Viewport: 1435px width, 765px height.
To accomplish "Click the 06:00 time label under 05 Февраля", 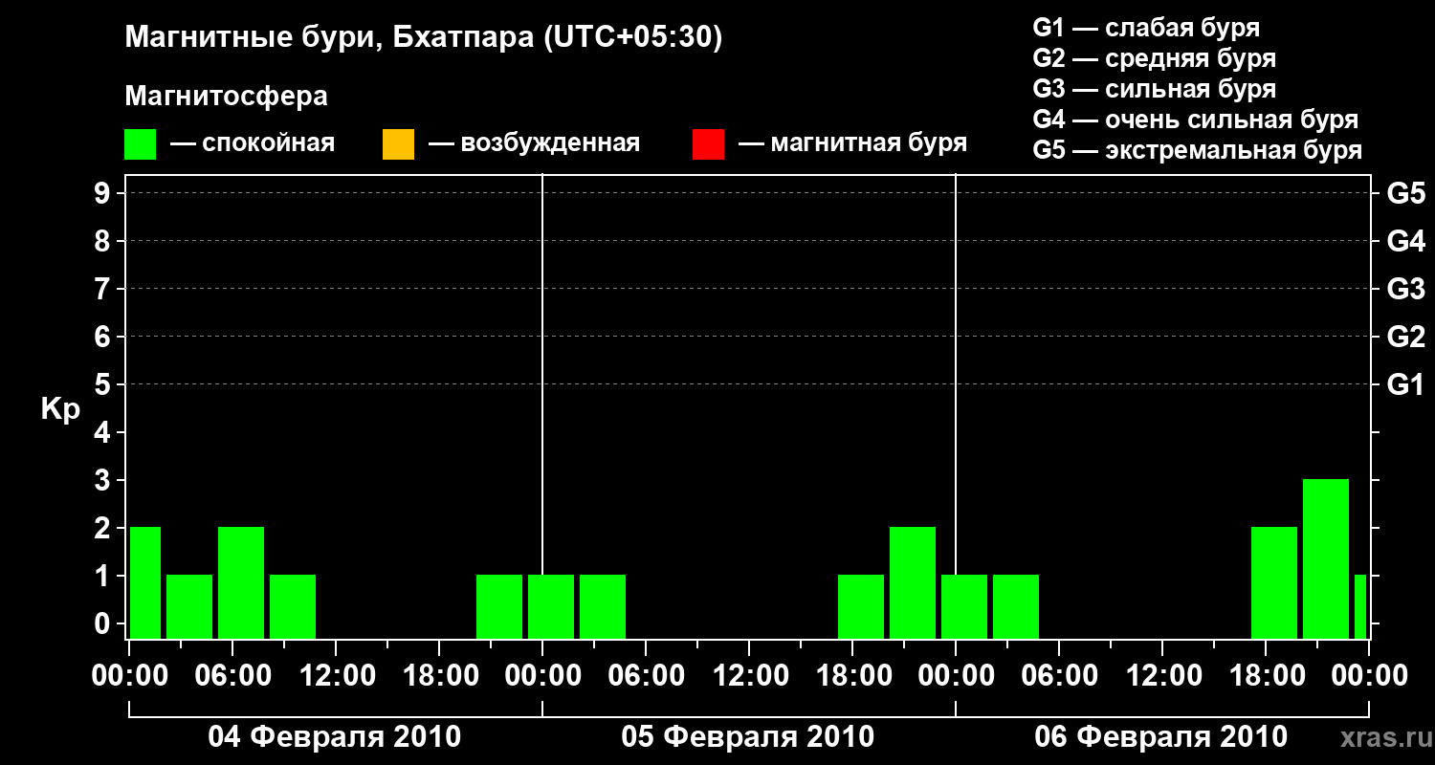I will 646,676.
